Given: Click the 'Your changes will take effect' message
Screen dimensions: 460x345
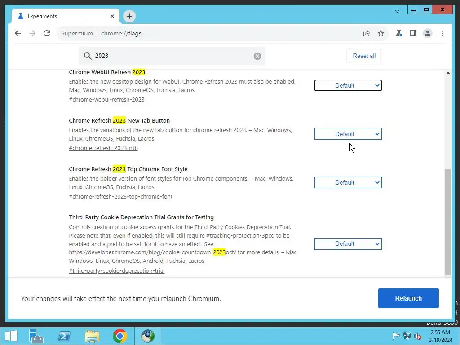Looking at the screenshot, I should click(x=121, y=299).
